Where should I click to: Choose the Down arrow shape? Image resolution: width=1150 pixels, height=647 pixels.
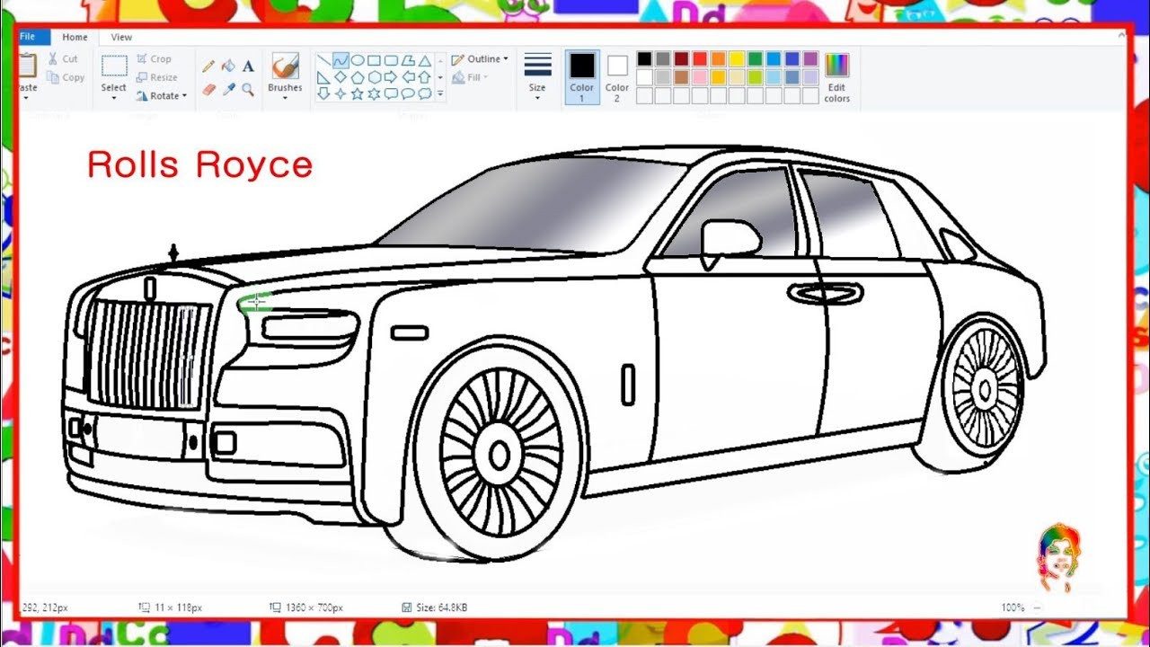click(323, 93)
